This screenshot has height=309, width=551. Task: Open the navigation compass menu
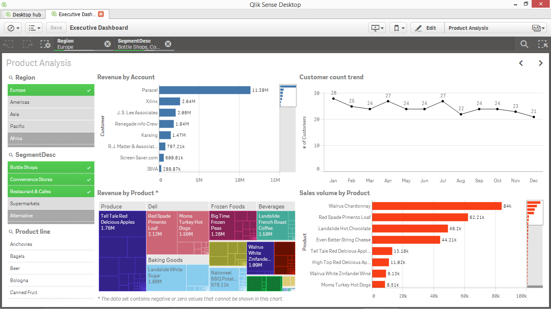click(x=13, y=28)
